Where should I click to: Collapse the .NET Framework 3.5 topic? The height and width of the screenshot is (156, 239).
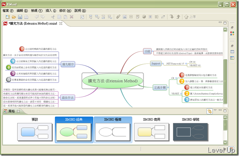point(186,64)
